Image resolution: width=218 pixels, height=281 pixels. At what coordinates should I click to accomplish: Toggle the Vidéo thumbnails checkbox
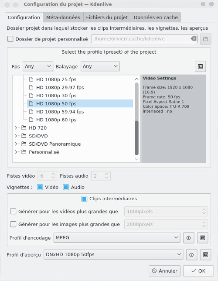tap(40, 187)
